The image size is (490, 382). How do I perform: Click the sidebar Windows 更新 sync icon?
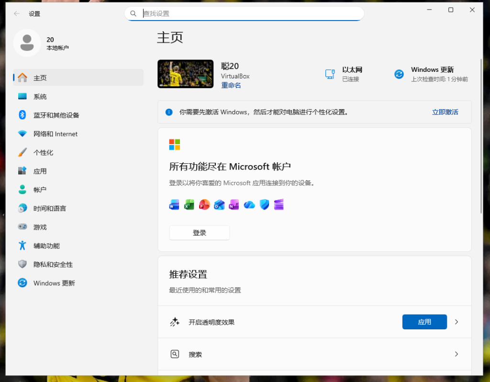coord(22,283)
